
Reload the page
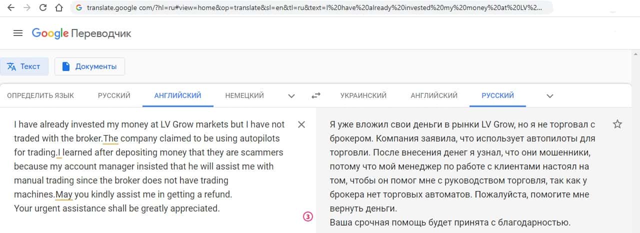coord(43,8)
